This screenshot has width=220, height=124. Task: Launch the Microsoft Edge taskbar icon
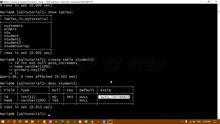coord(62,122)
